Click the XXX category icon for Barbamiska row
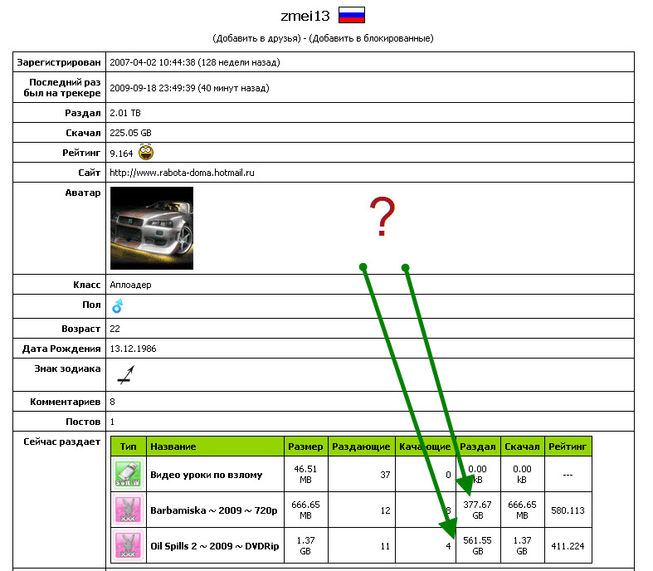This screenshot has height=571, width=653. tap(129, 510)
